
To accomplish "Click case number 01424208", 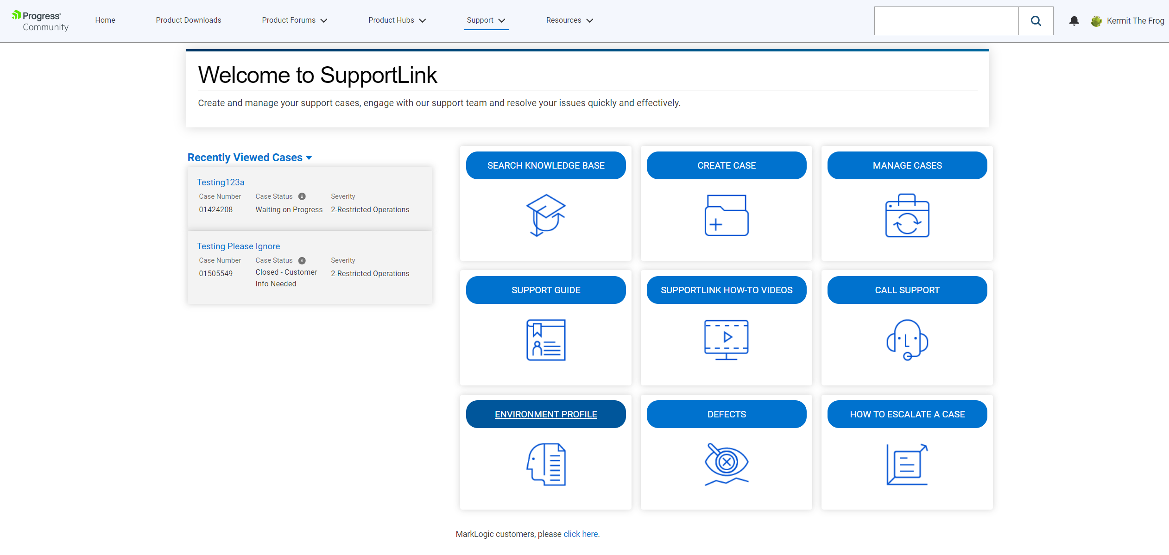I will [x=216, y=209].
